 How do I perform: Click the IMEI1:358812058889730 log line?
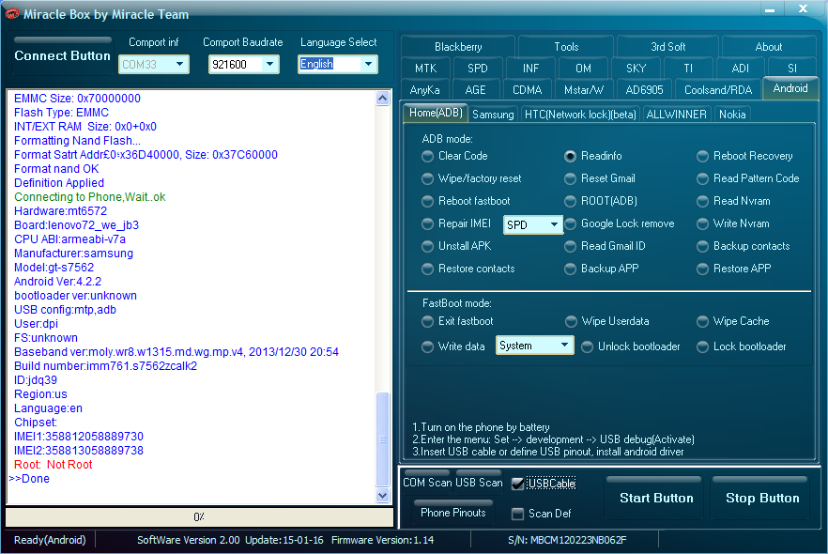(x=79, y=437)
